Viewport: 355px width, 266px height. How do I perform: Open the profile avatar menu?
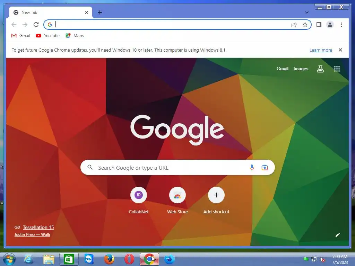(x=330, y=25)
